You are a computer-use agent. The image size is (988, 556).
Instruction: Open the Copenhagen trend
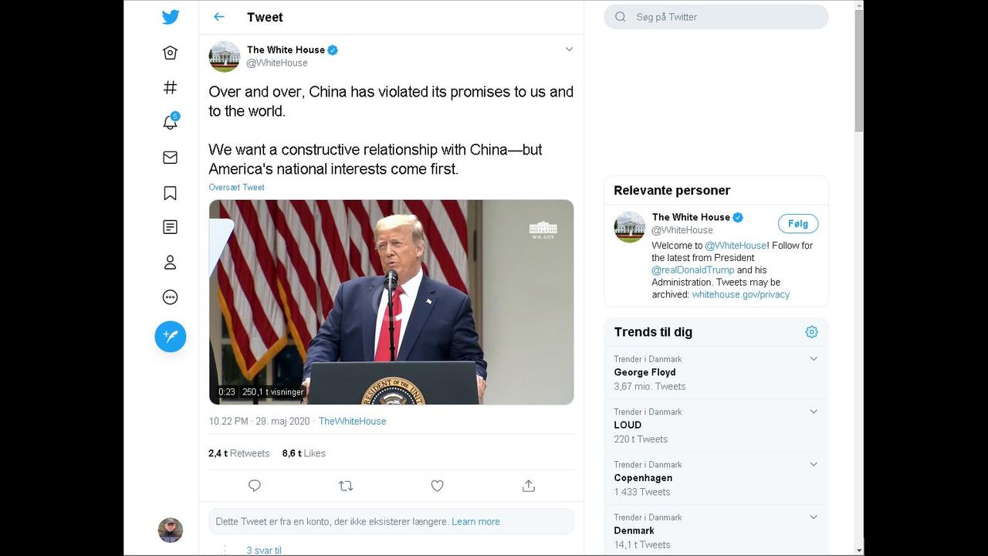(643, 478)
